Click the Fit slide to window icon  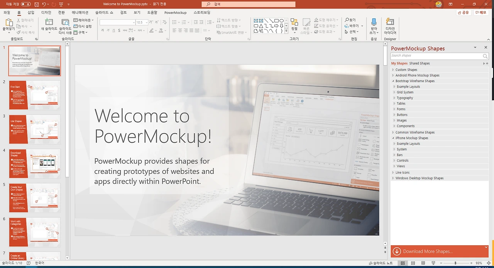(489, 263)
